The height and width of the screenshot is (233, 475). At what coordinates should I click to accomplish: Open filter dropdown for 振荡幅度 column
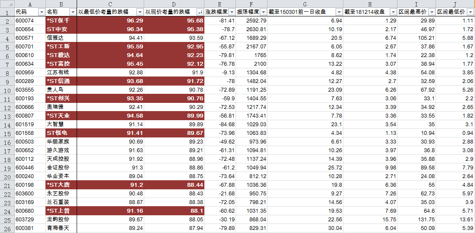[x=263, y=12]
